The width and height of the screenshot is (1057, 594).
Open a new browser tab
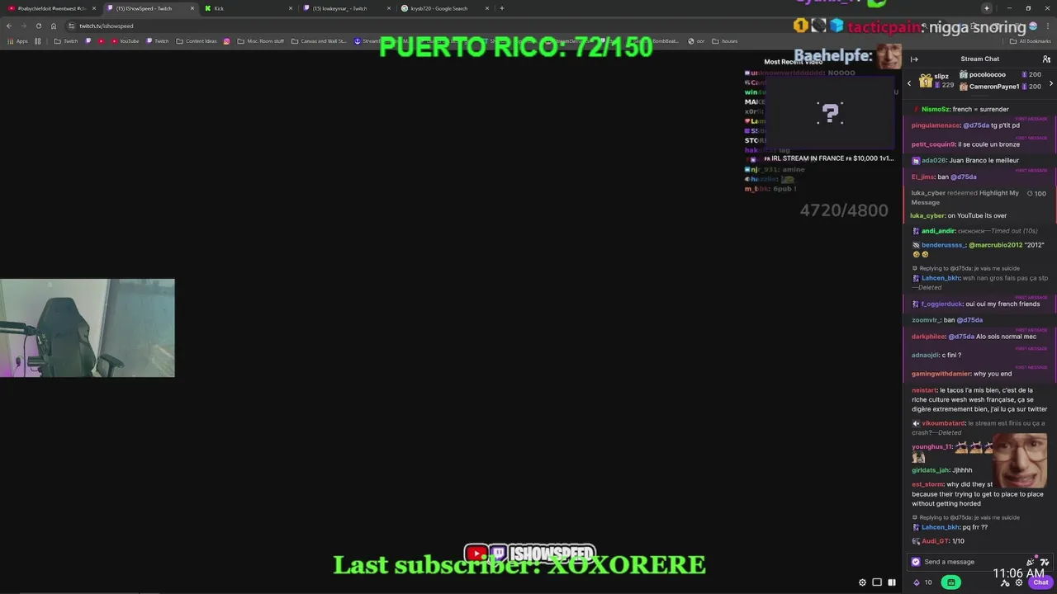click(501, 8)
